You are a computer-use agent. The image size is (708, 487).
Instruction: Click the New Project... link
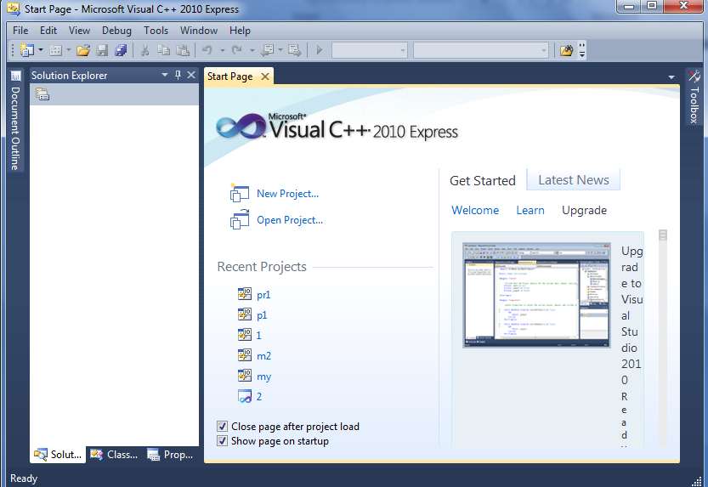tap(287, 194)
